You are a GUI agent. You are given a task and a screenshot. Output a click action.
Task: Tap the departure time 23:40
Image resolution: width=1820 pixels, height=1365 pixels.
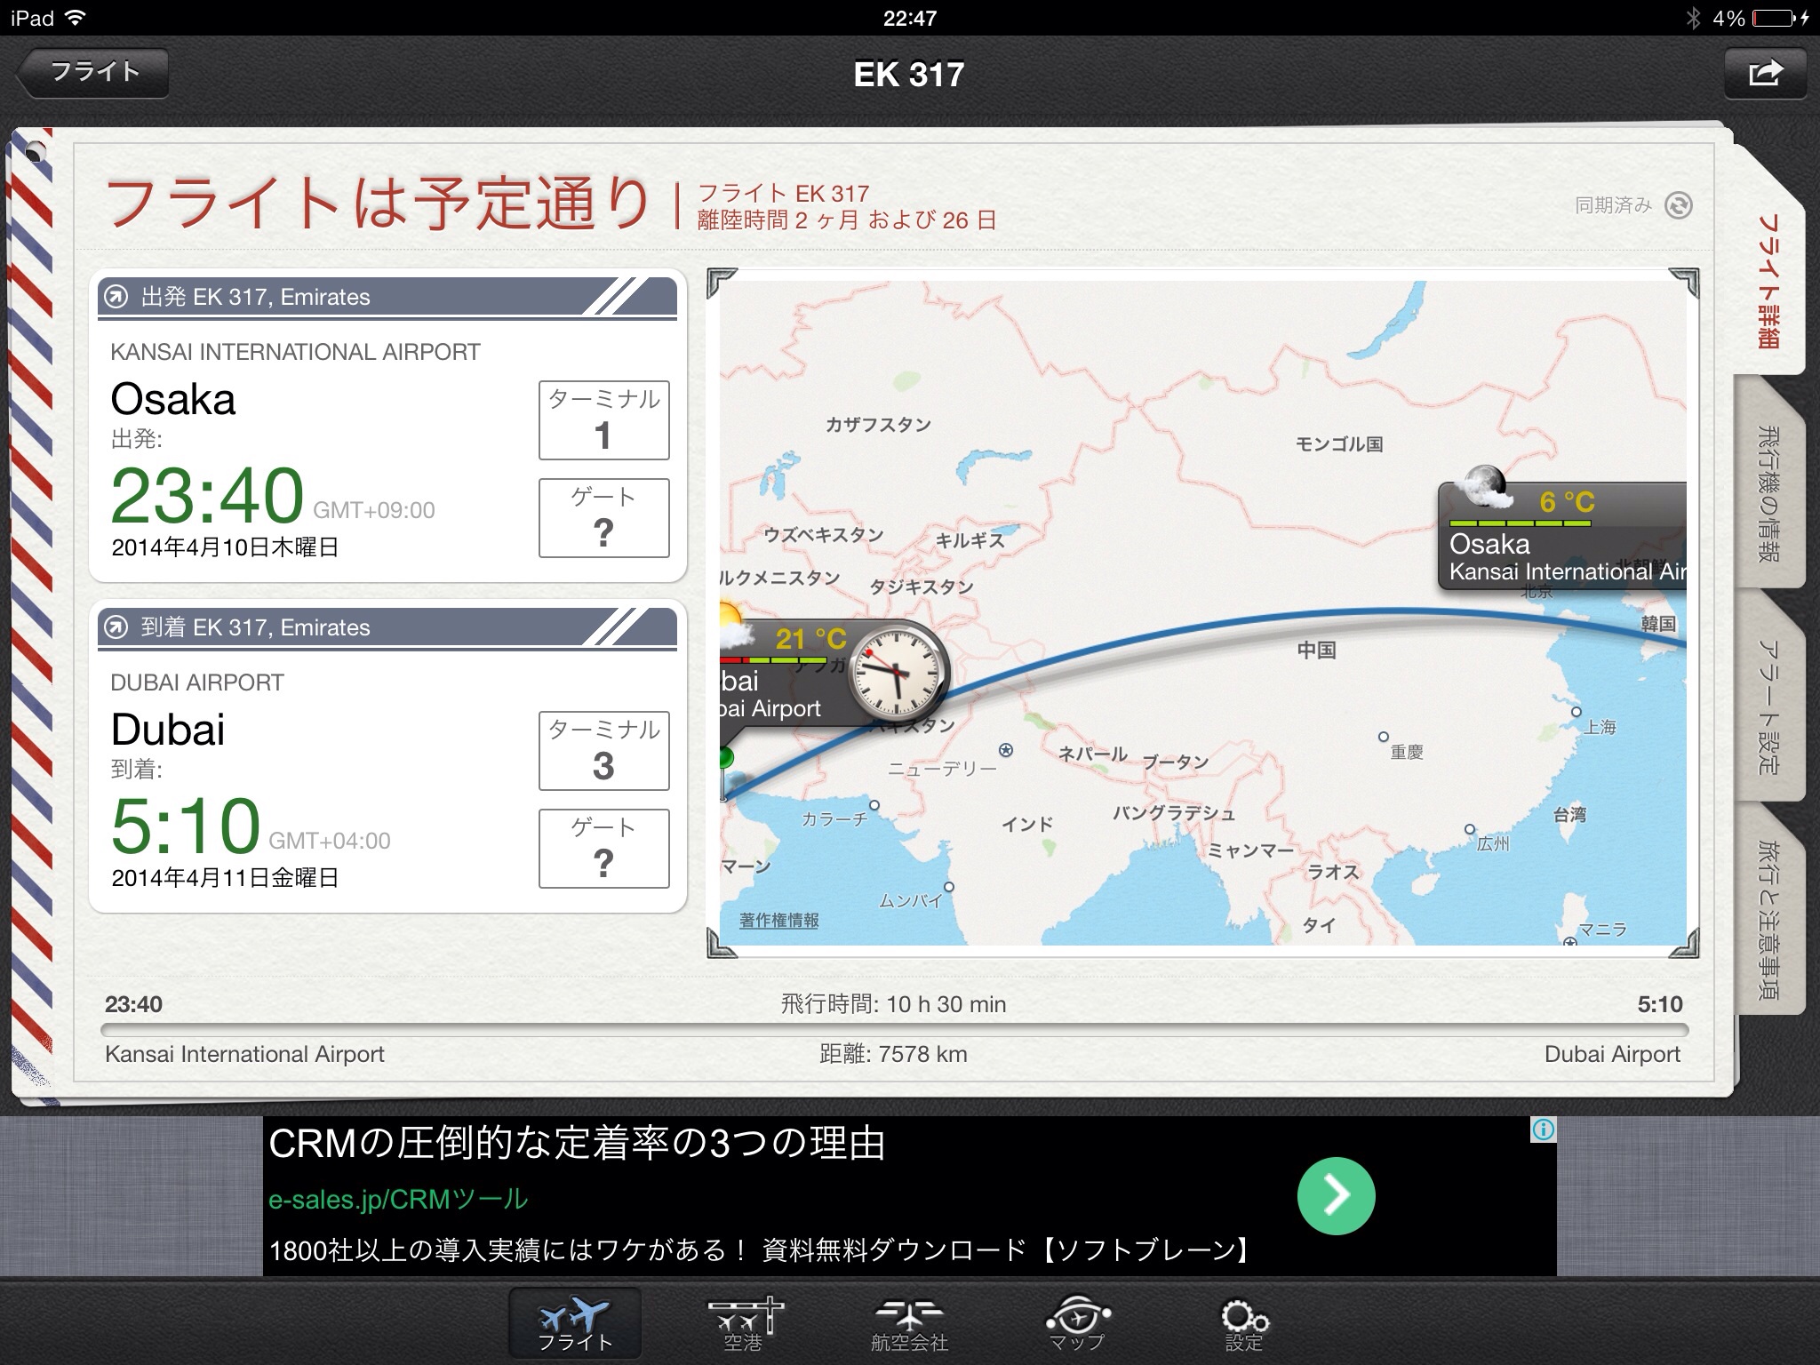[x=206, y=496]
